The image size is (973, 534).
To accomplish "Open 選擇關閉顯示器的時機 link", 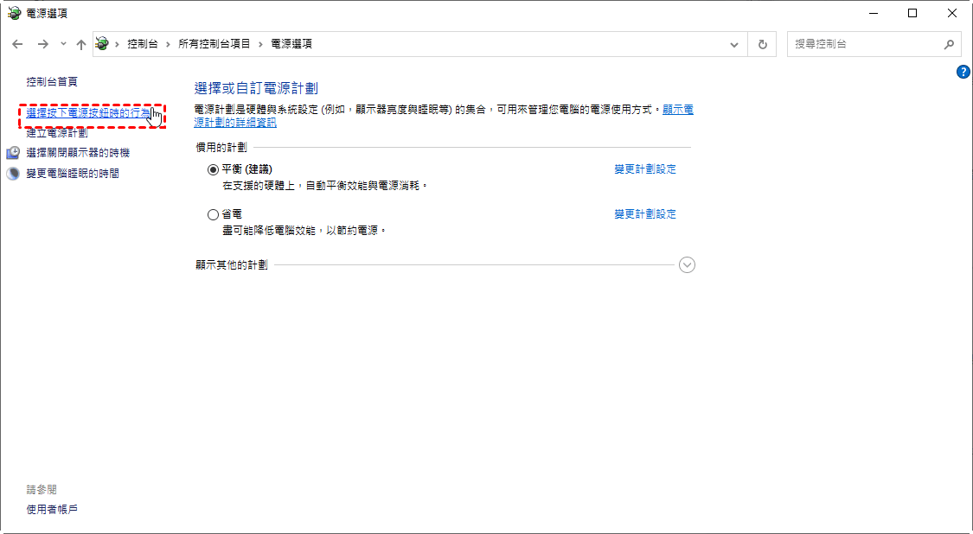I will point(78,153).
